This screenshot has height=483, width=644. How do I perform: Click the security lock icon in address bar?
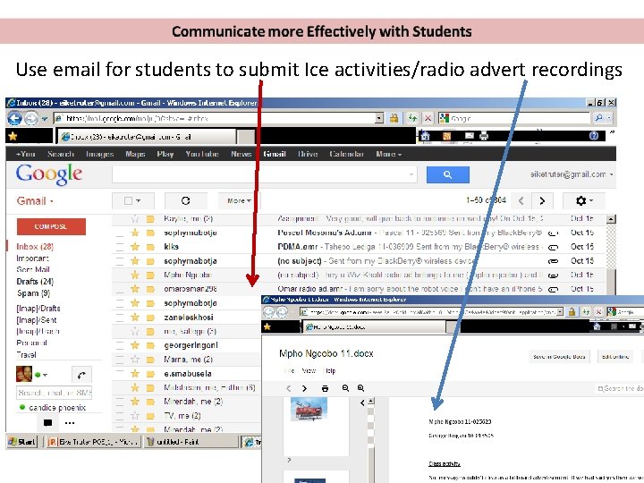pyautogui.click(x=394, y=118)
